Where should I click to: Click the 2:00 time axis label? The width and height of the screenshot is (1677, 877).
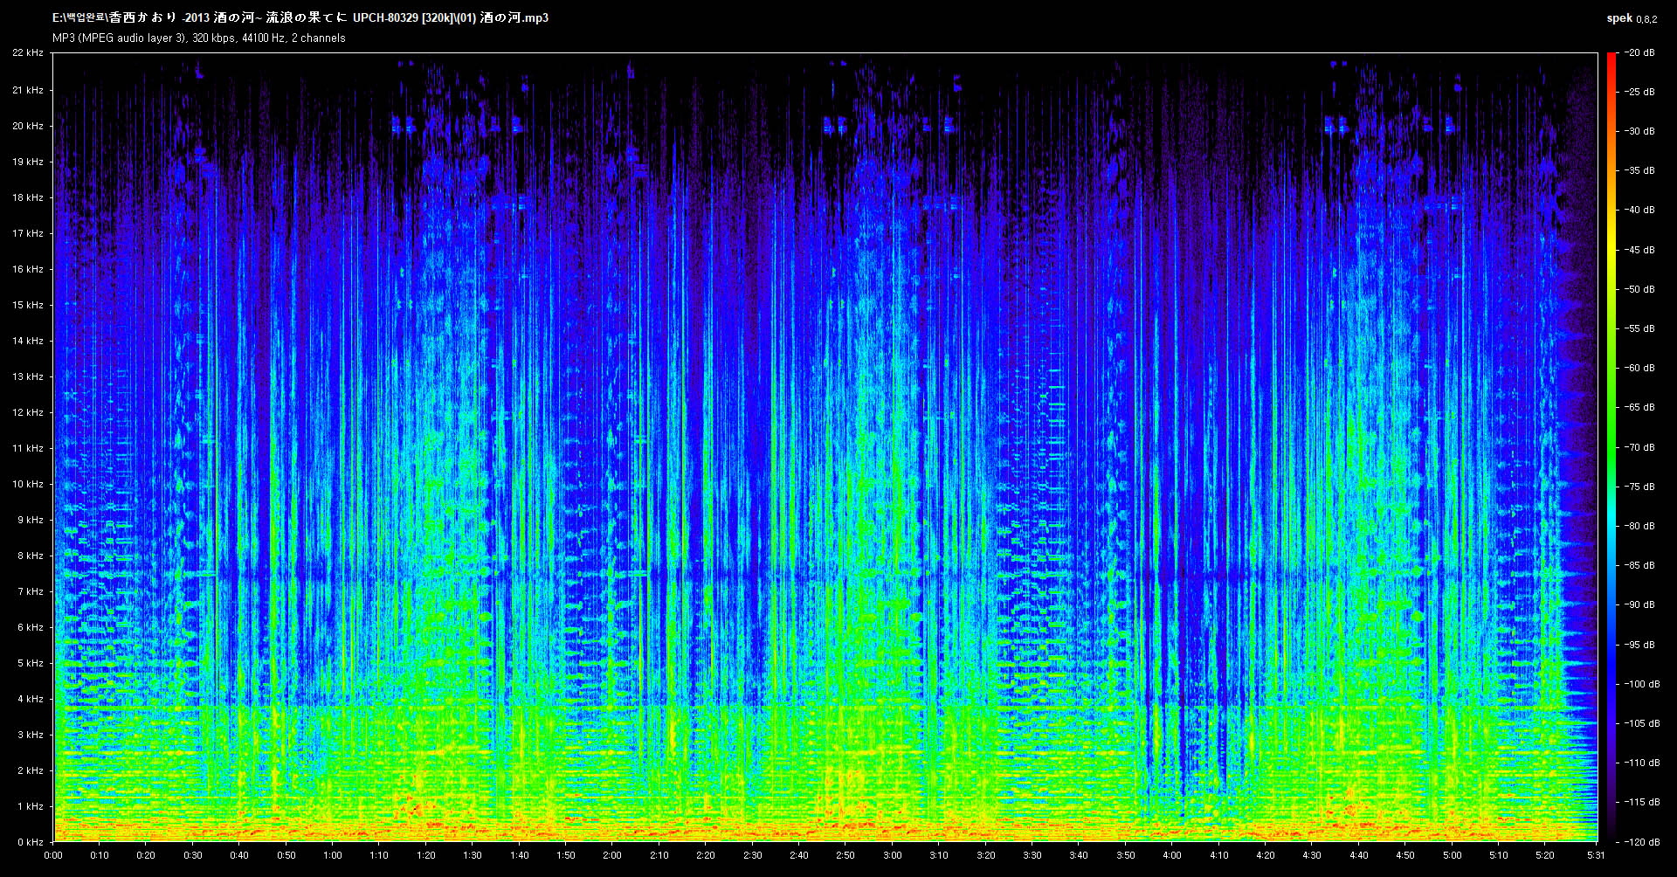click(612, 855)
